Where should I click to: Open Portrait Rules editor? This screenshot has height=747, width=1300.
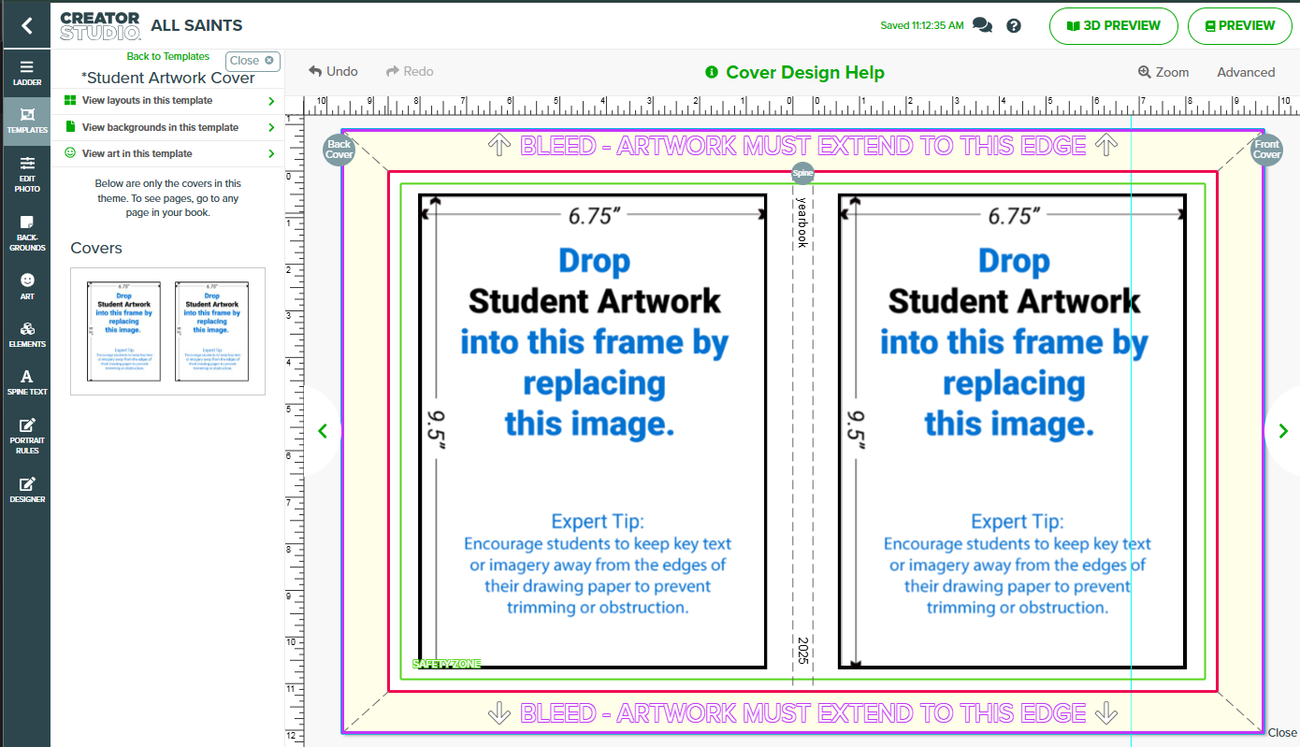[x=26, y=435]
